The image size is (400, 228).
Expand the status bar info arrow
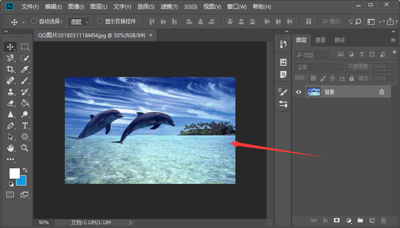[130, 223]
